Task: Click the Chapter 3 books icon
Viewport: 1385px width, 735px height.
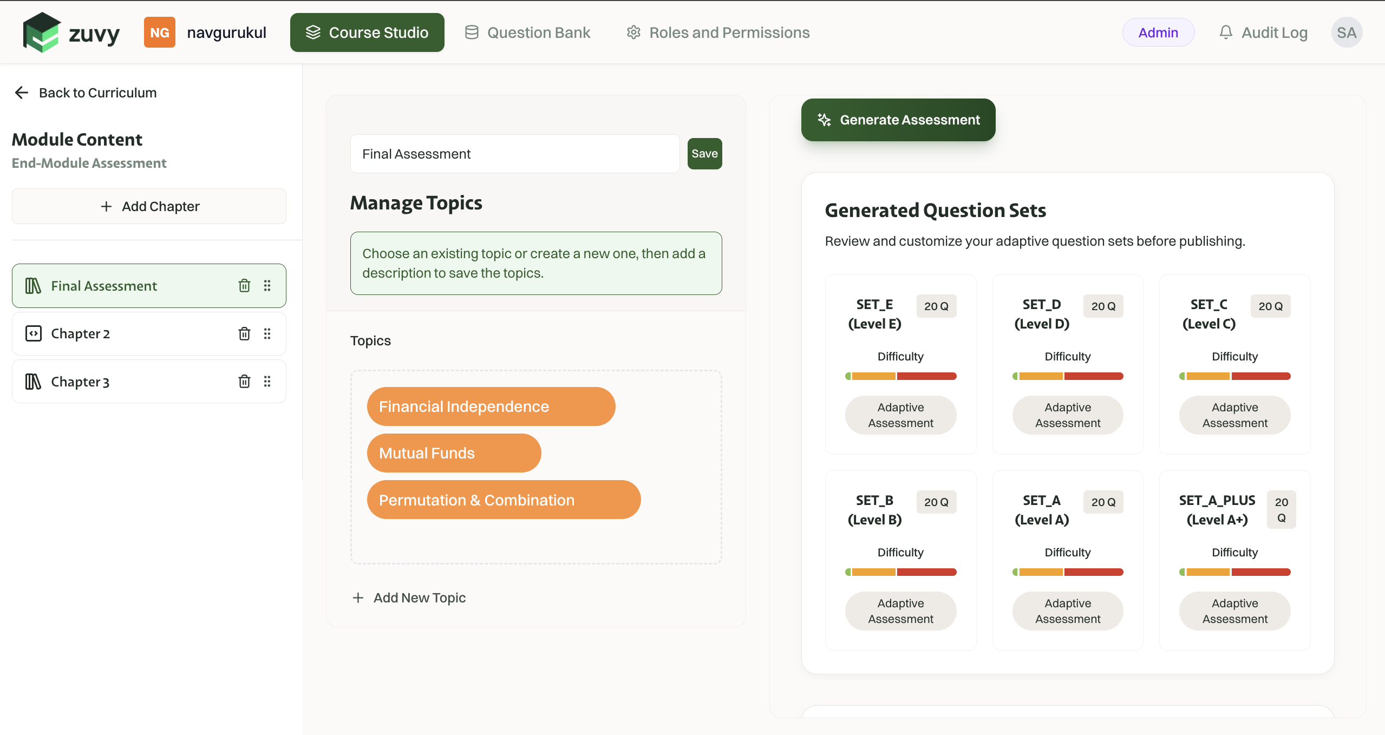Action: [x=33, y=382]
